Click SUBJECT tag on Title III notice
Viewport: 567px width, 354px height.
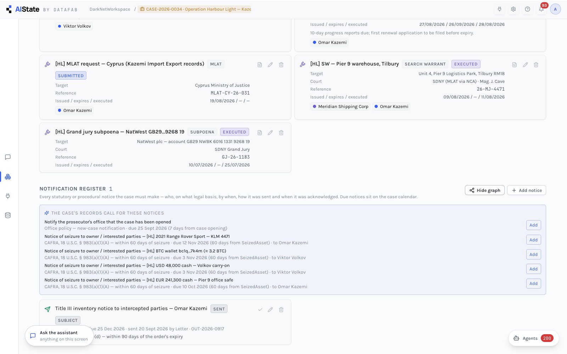(x=68, y=320)
